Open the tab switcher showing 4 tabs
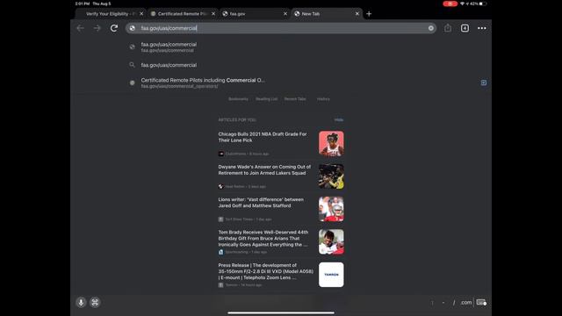The image size is (562, 316). pyautogui.click(x=465, y=28)
